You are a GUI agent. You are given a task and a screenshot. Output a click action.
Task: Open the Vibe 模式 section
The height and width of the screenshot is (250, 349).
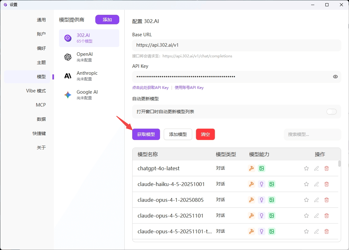36,91
